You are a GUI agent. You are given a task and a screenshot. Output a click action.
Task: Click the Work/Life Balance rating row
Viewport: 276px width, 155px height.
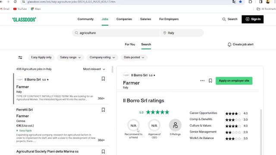219,138
